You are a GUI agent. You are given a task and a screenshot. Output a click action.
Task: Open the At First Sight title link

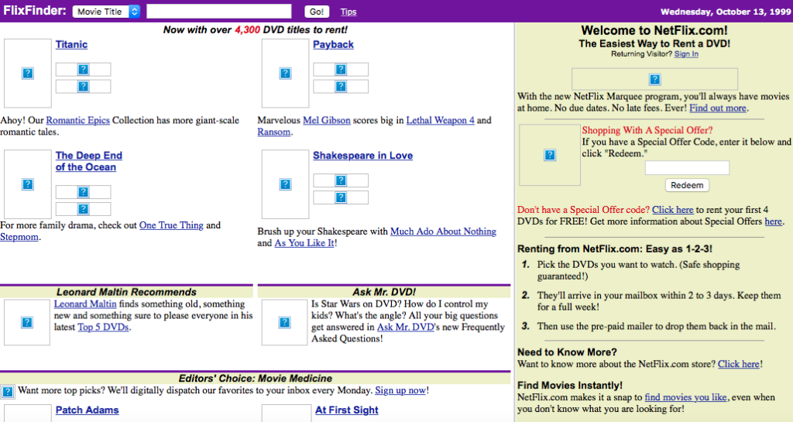(x=346, y=410)
